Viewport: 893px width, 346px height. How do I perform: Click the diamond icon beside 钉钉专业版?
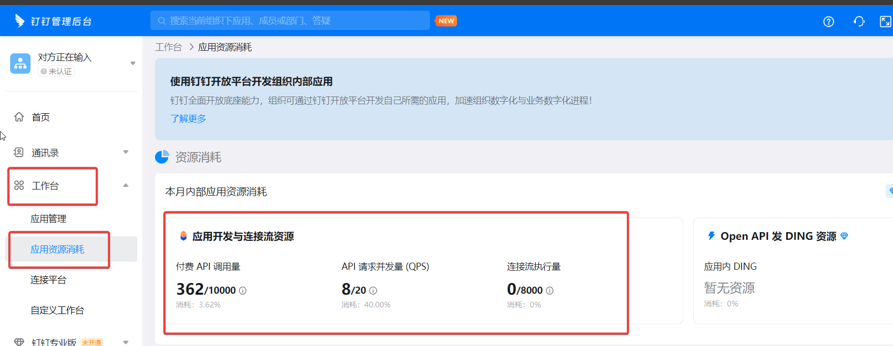click(x=19, y=342)
